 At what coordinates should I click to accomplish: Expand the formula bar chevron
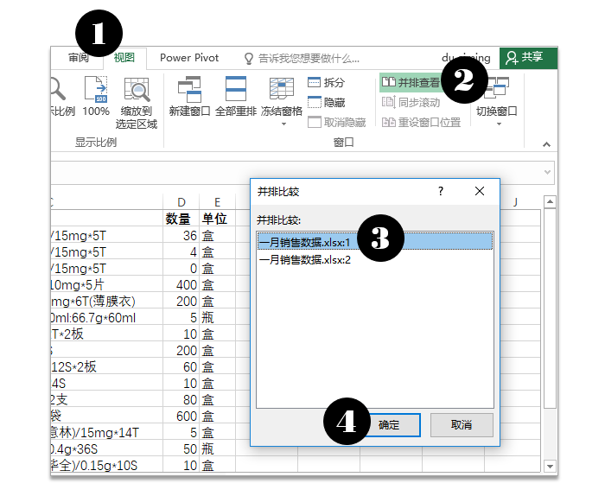tap(547, 172)
